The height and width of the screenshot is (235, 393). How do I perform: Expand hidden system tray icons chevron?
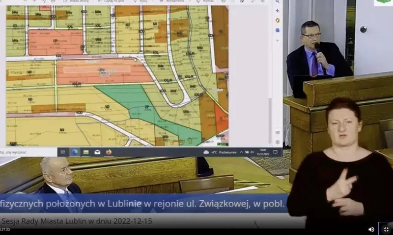coord(241,152)
